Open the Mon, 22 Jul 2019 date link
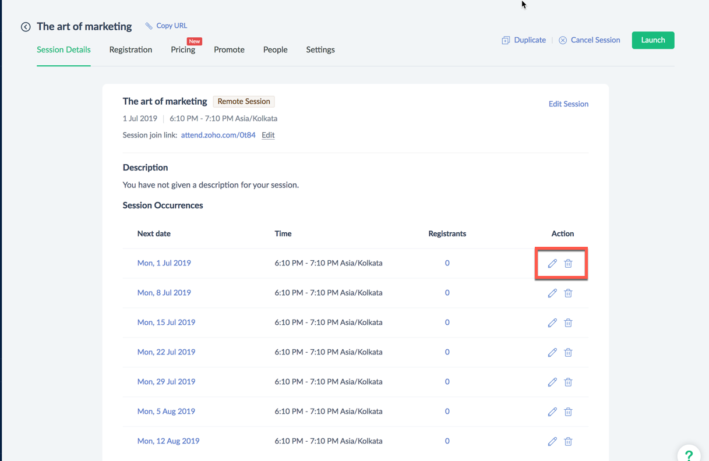Screen dimensions: 709x461 pos(166,352)
